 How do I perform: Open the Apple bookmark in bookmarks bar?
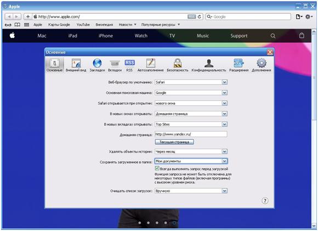pyautogui.click(x=38, y=25)
